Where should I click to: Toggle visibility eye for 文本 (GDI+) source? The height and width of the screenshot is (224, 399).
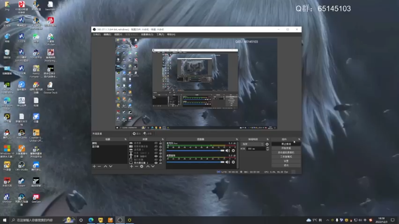[x=156, y=156]
